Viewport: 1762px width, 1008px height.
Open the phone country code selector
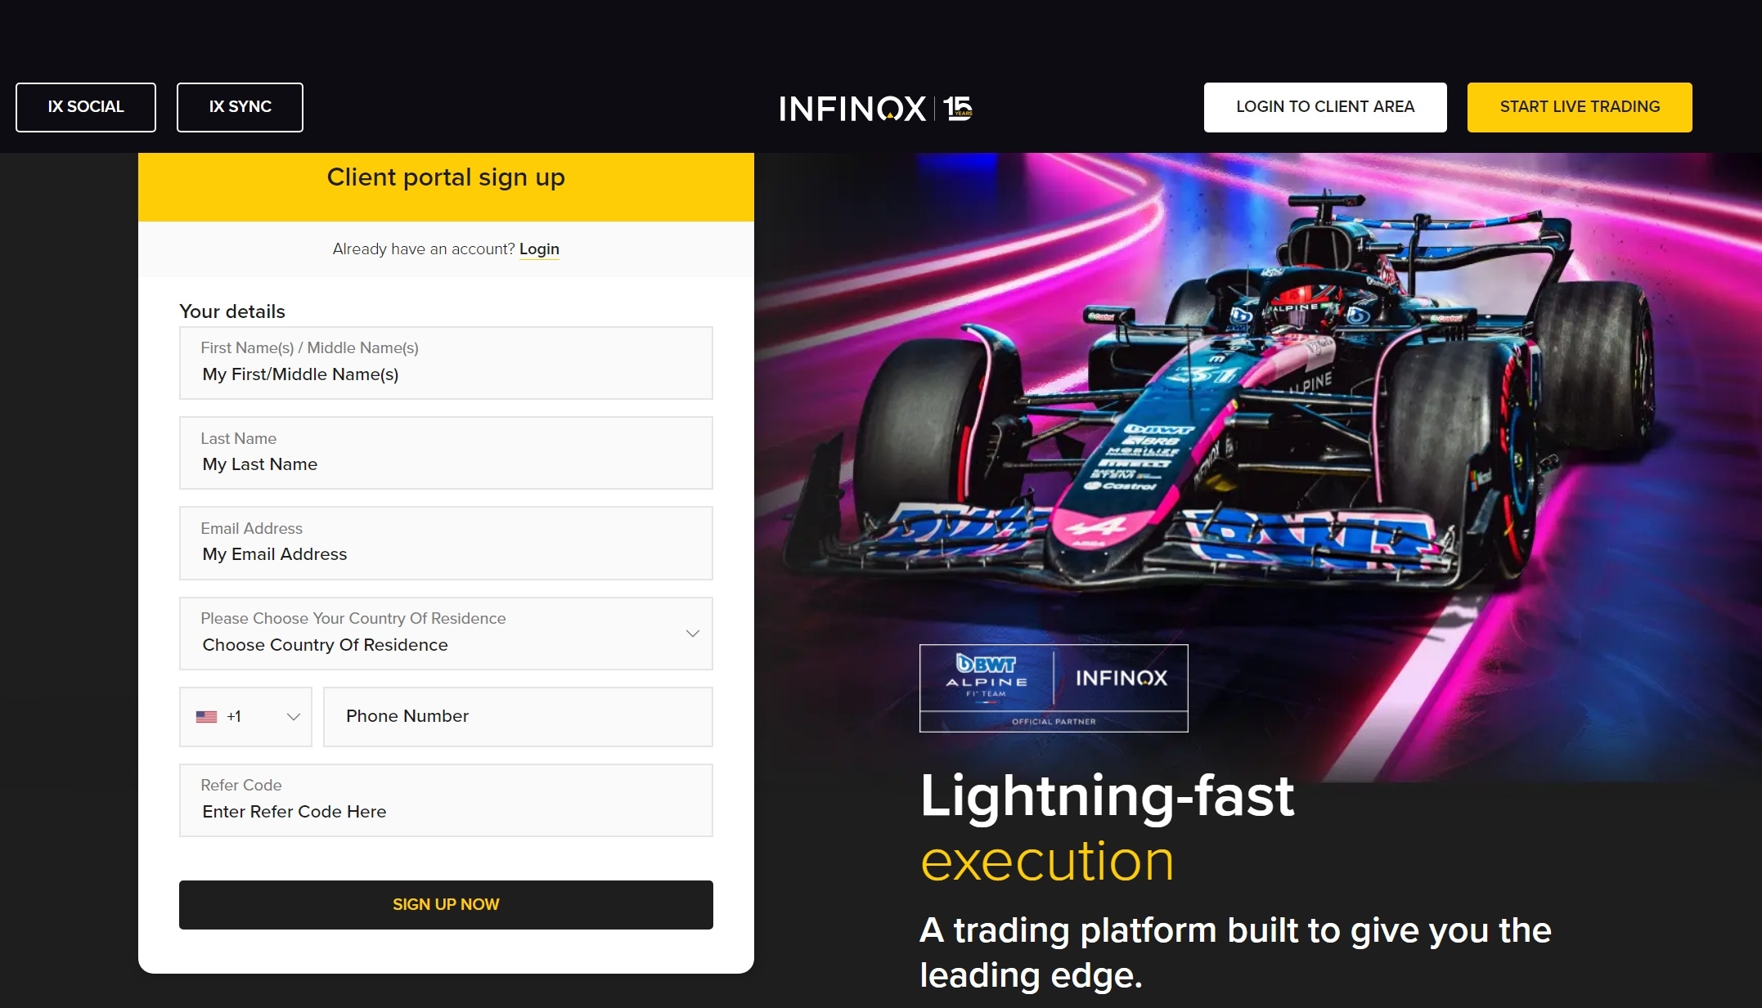click(x=245, y=715)
